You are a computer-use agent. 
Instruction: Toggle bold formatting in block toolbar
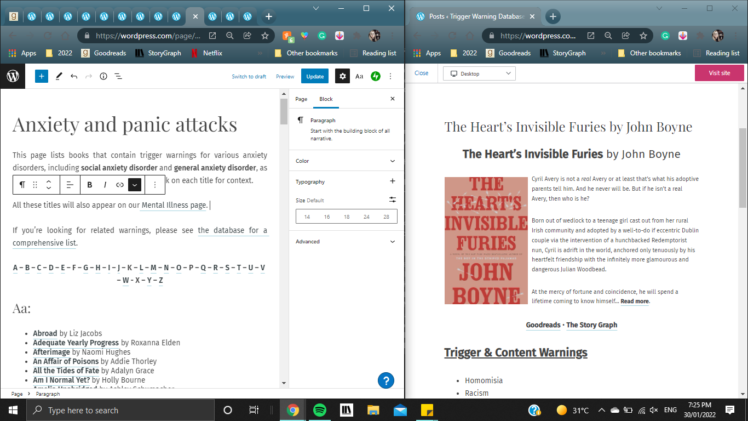[90, 185]
